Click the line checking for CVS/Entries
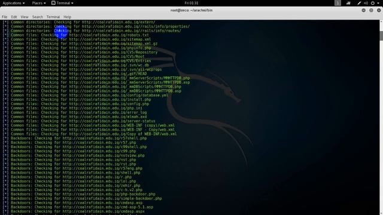The image size is (383, 215). tap(77, 61)
